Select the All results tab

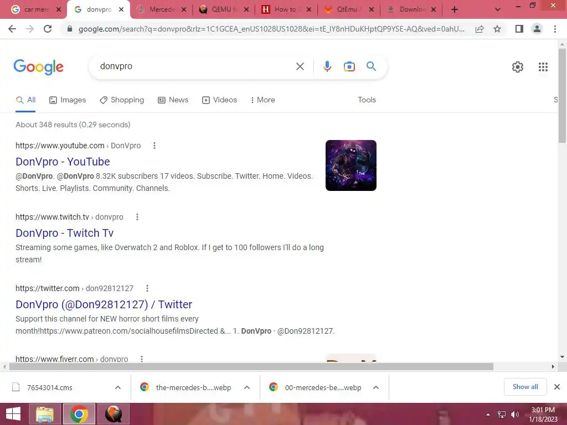point(25,100)
